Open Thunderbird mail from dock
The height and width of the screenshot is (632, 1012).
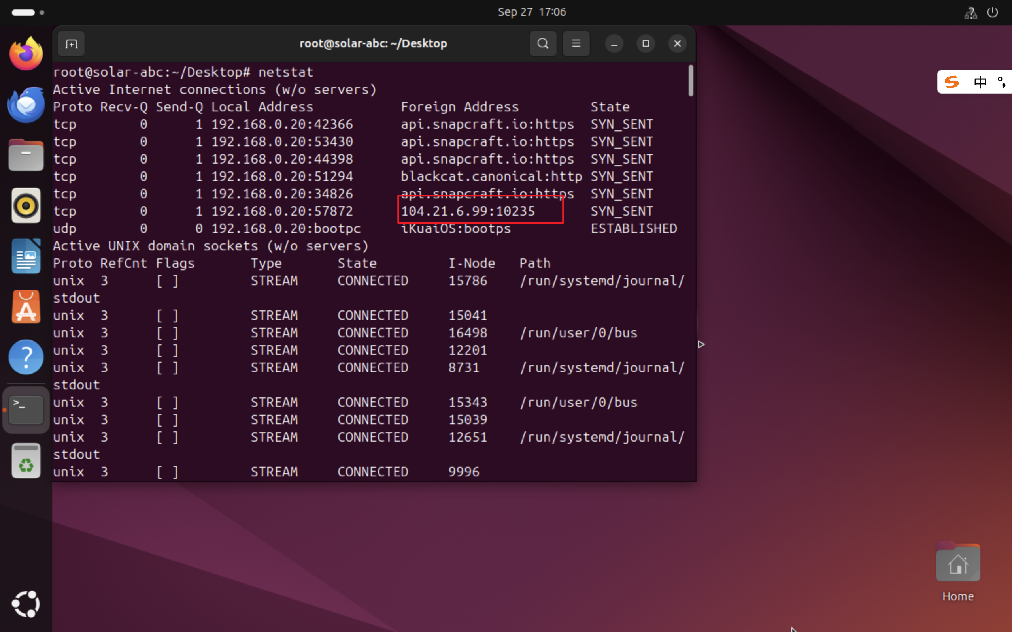click(26, 105)
